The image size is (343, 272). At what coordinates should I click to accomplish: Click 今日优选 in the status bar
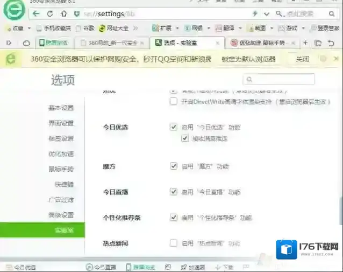(x=21, y=267)
